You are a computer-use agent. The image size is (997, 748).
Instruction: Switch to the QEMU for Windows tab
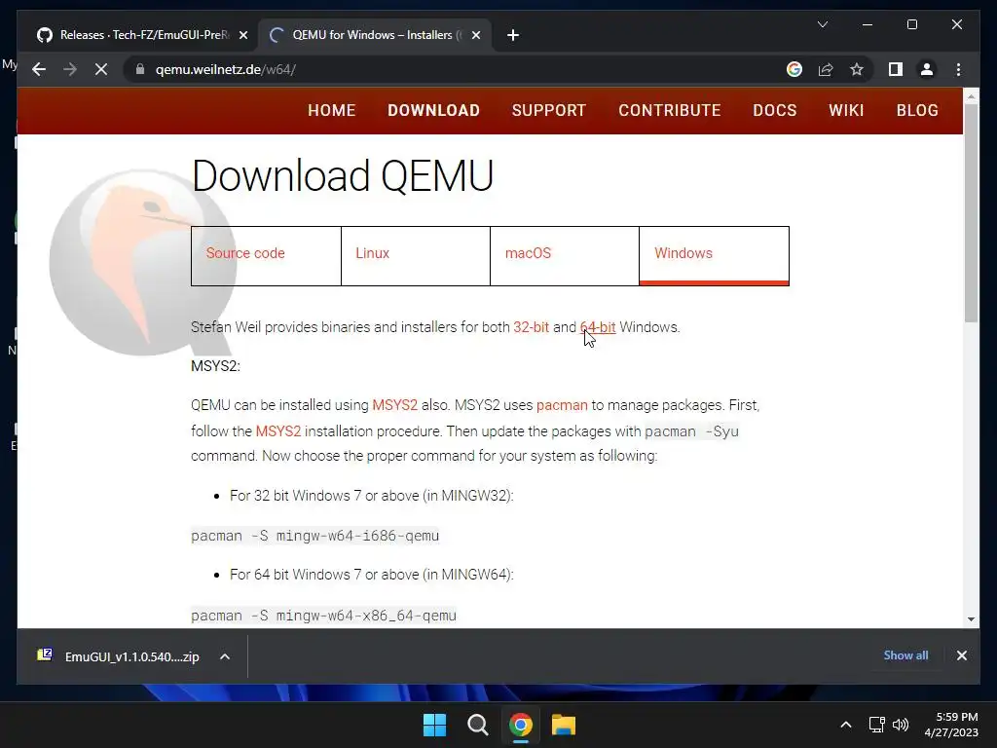(x=375, y=35)
